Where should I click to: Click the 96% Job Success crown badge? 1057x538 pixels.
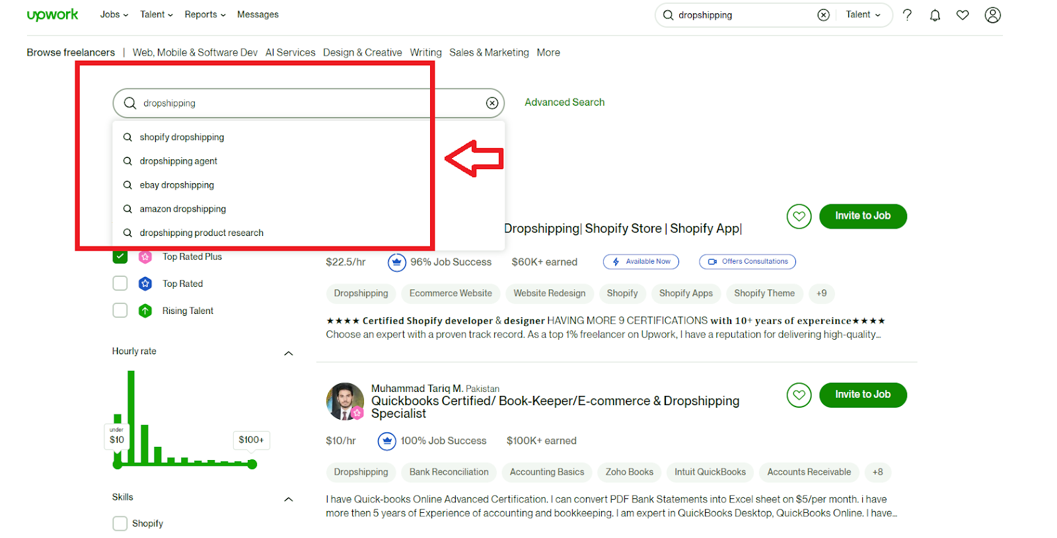pos(396,262)
